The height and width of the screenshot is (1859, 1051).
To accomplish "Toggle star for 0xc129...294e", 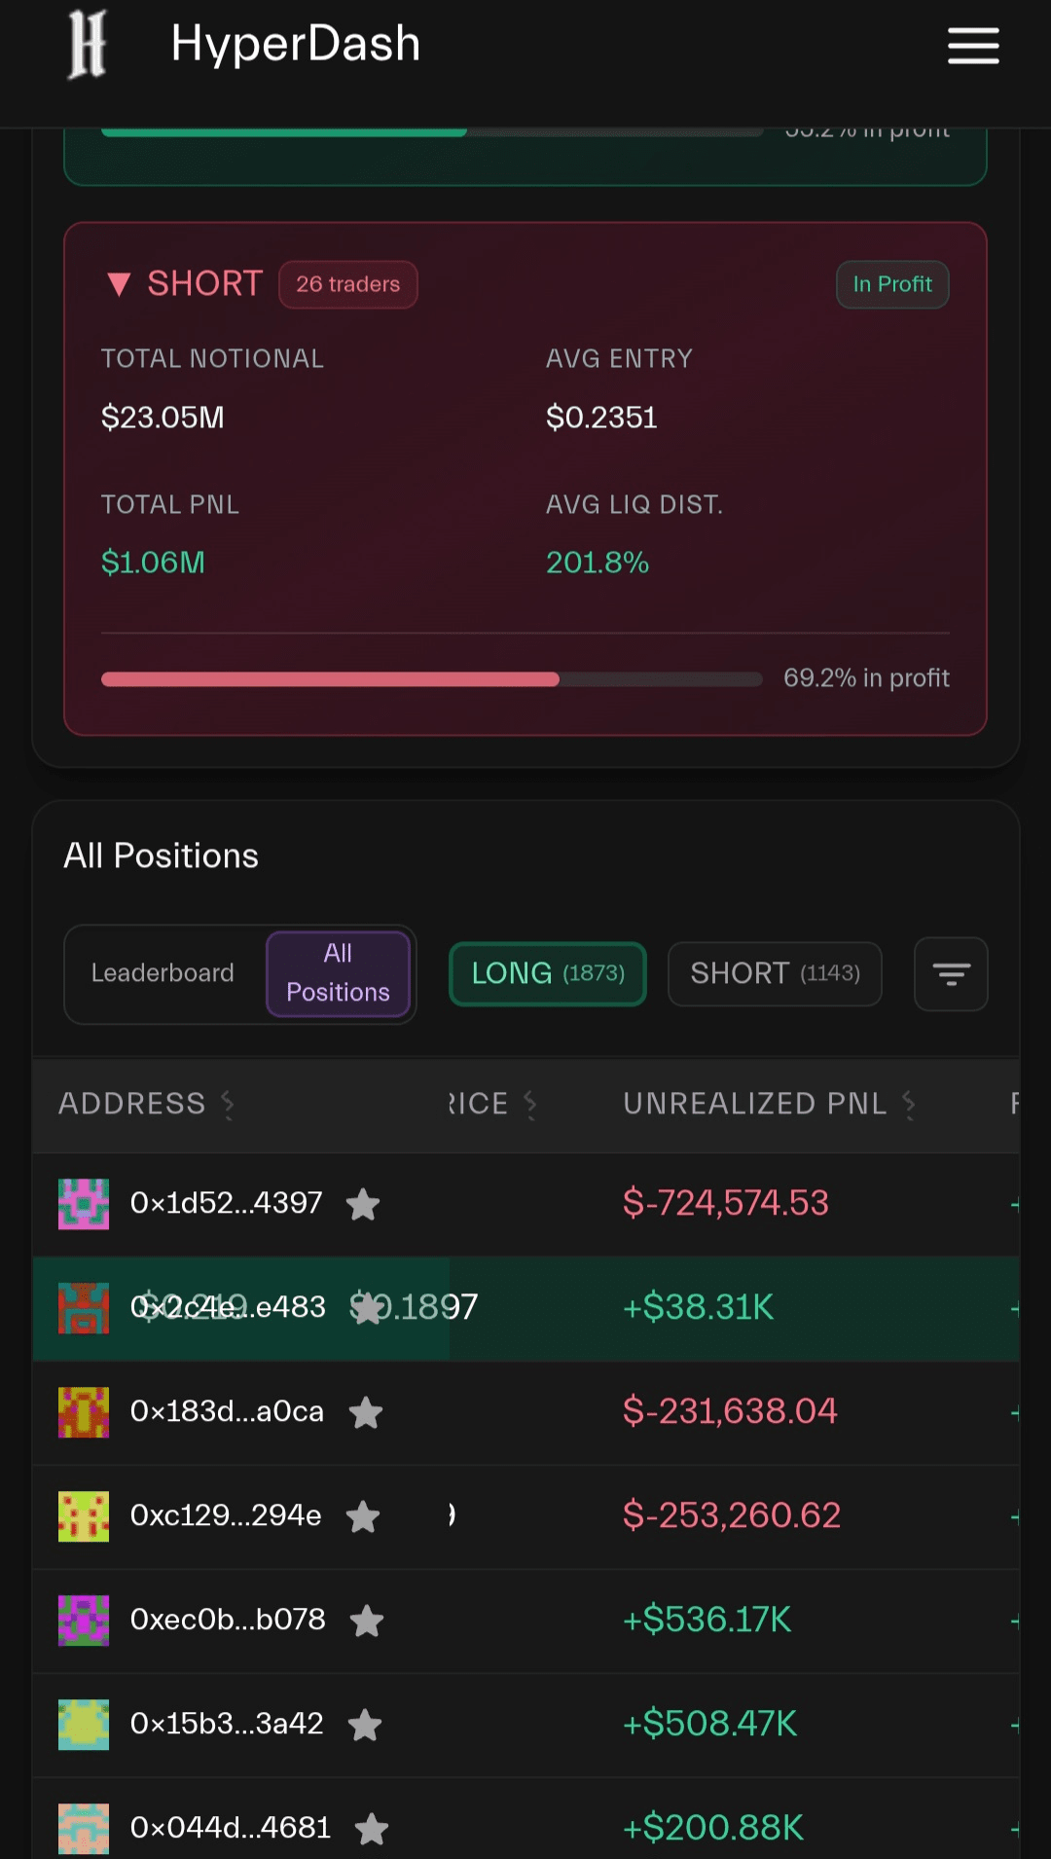I will click(363, 1516).
